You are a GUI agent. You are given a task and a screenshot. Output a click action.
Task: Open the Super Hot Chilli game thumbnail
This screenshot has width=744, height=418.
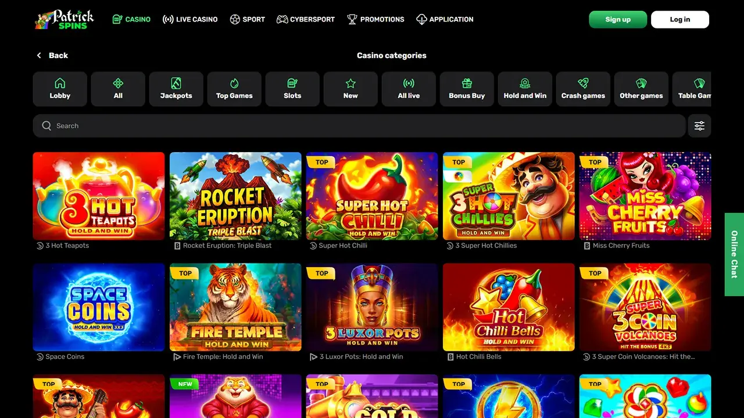(x=372, y=196)
